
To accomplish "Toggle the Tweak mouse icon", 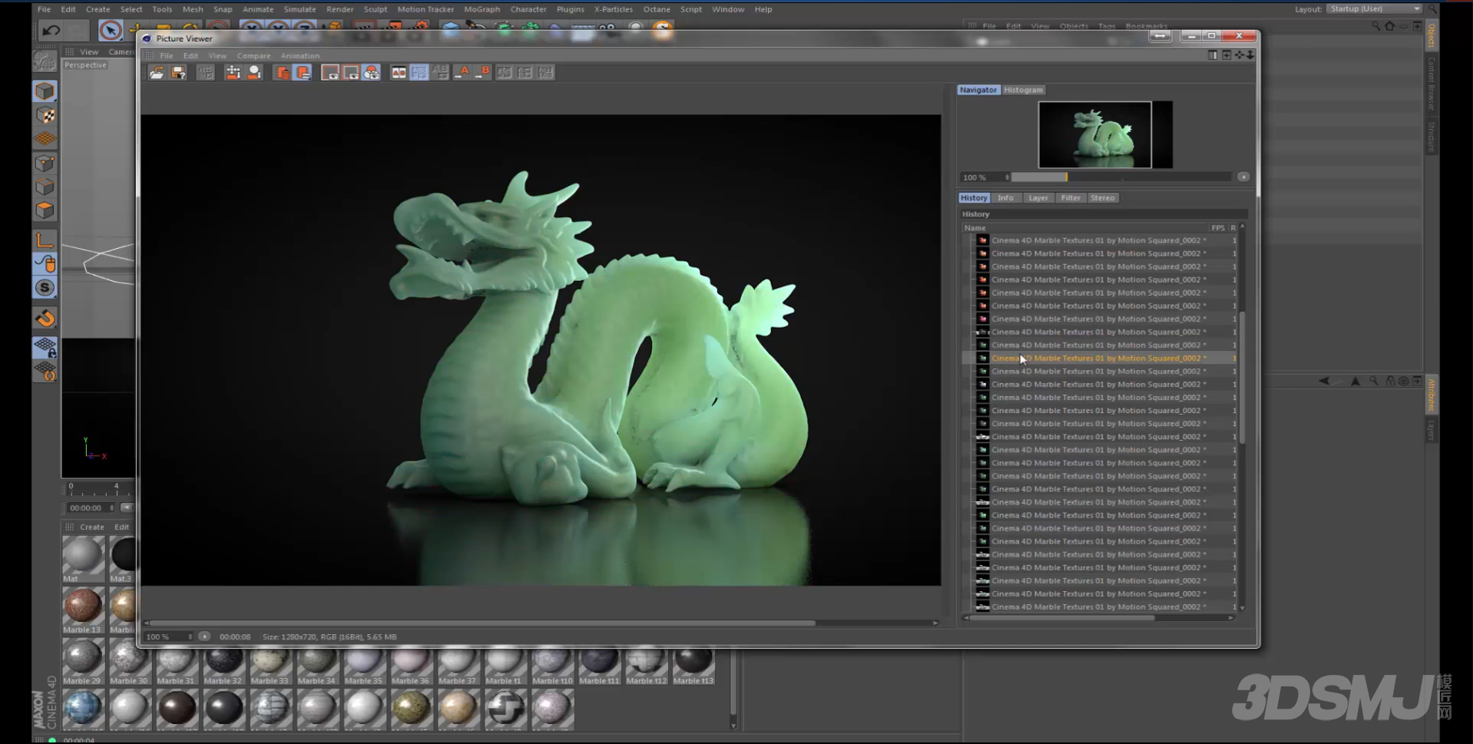I will tap(45, 264).
